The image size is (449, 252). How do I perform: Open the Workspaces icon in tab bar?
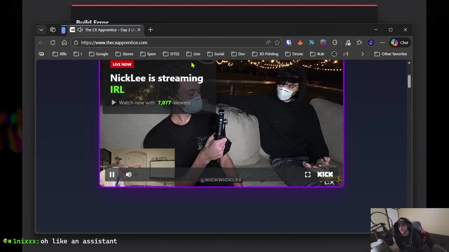pos(53,30)
